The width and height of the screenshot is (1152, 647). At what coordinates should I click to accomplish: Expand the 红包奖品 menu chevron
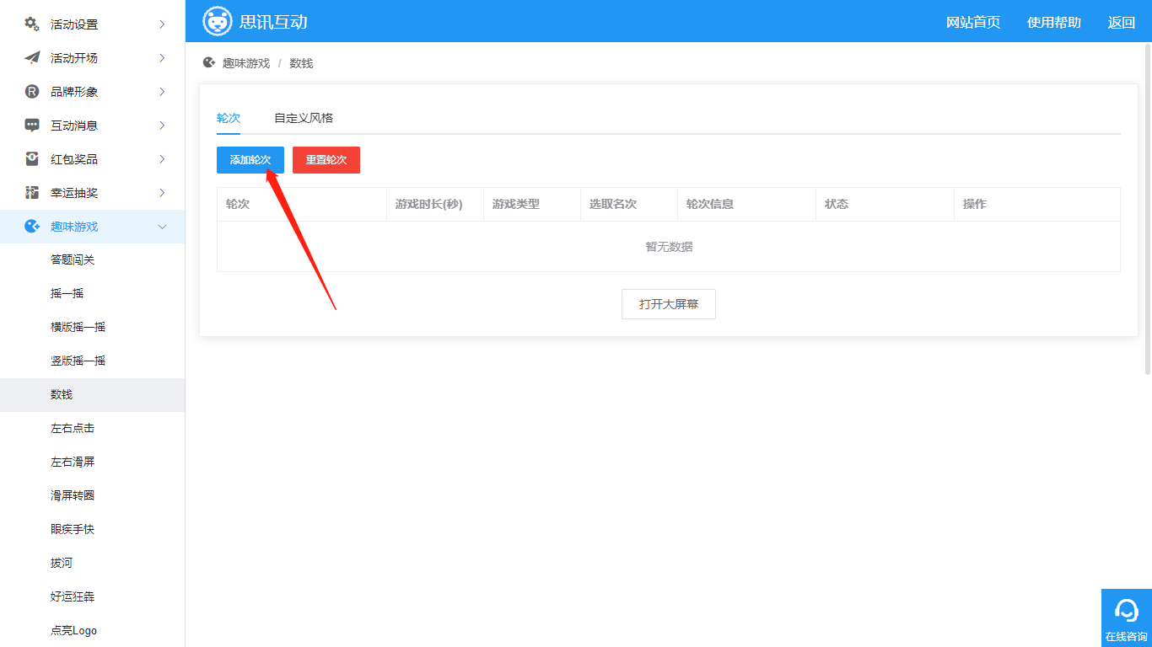(x=162, y=158)
